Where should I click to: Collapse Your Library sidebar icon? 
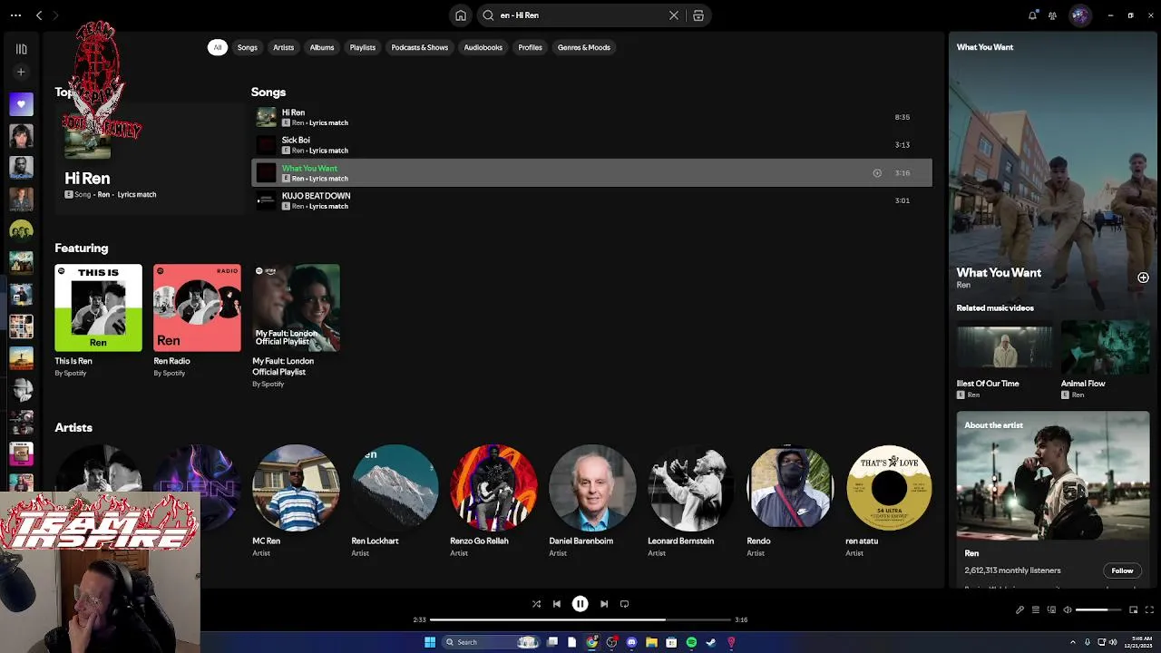(21, 49)
